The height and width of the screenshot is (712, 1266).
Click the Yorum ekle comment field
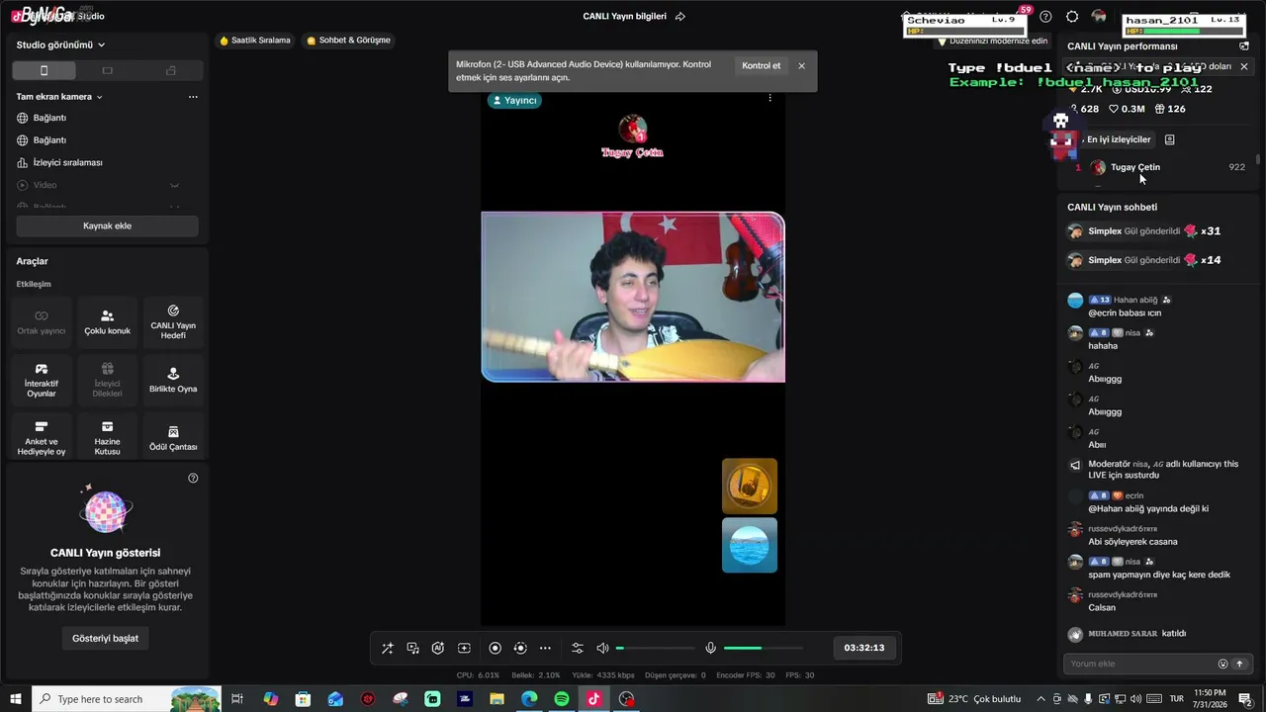click(x=1140, y=664)
